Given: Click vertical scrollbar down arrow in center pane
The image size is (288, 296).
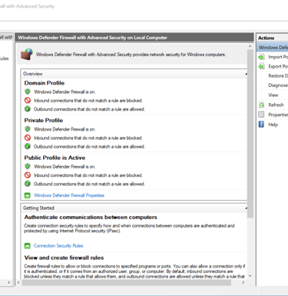Looking at the screenshot, I should (x=250, y=276).
